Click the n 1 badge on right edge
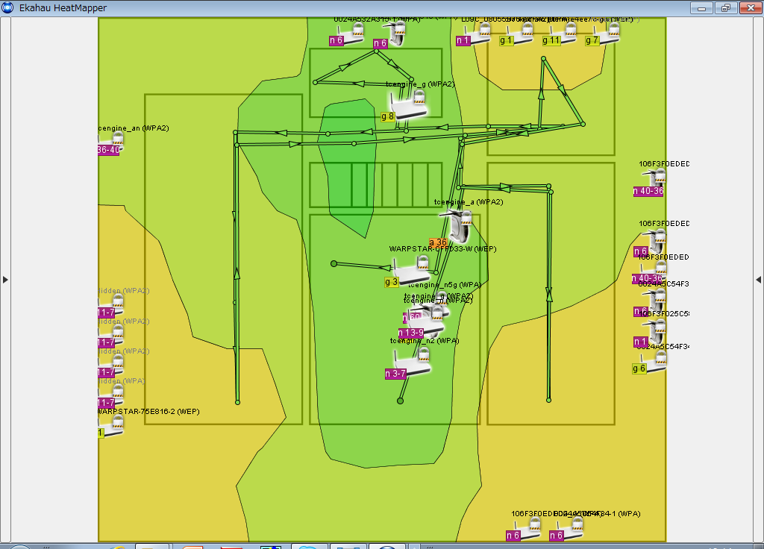Viewport: 764px width, 549px height. coord(640,342)
